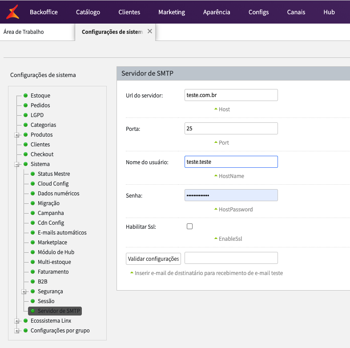Click the green status dot beside Estoque
The image size is (350, 348).
[x=25, y=95]
